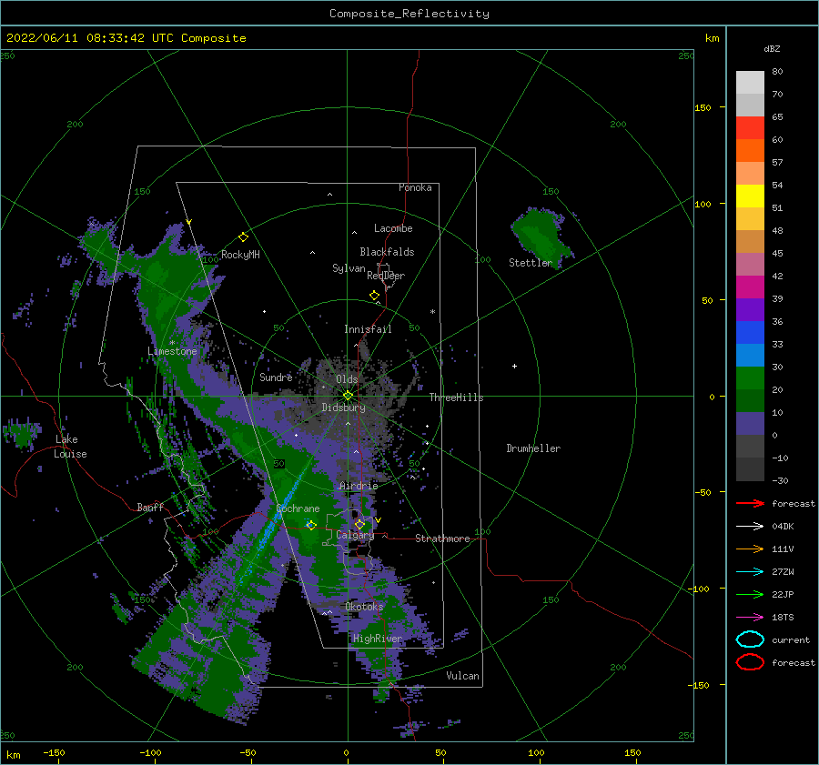Click the 54 dBZ yellow color swatch
The image size is (819, 765).
point(750,196)
